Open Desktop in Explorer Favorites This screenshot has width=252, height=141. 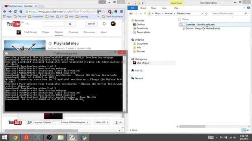[139, 24]
